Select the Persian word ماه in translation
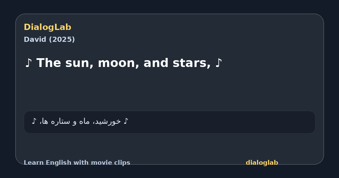 [x=84, y=121]
